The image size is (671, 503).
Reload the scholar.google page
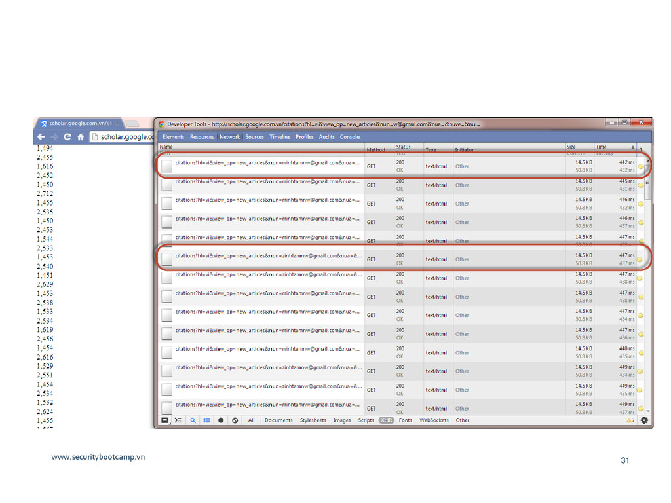pyautogui.click(x=67, y=137)
